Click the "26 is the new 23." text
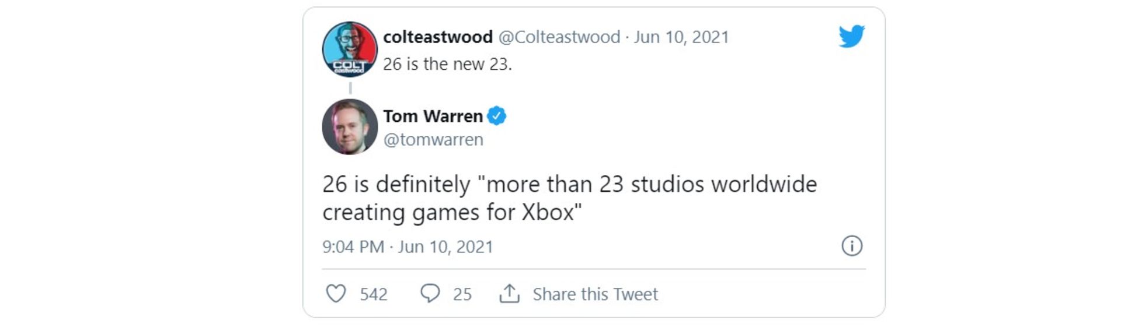Viewport: 1121px width, 331px height. [x=447, y=64]
